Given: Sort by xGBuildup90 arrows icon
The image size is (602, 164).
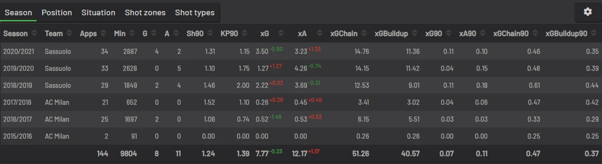Looking at the screenshot, I should [x=594, y=33].
